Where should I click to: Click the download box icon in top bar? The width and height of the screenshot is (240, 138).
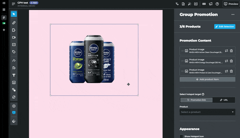click(x=196, y=4)
